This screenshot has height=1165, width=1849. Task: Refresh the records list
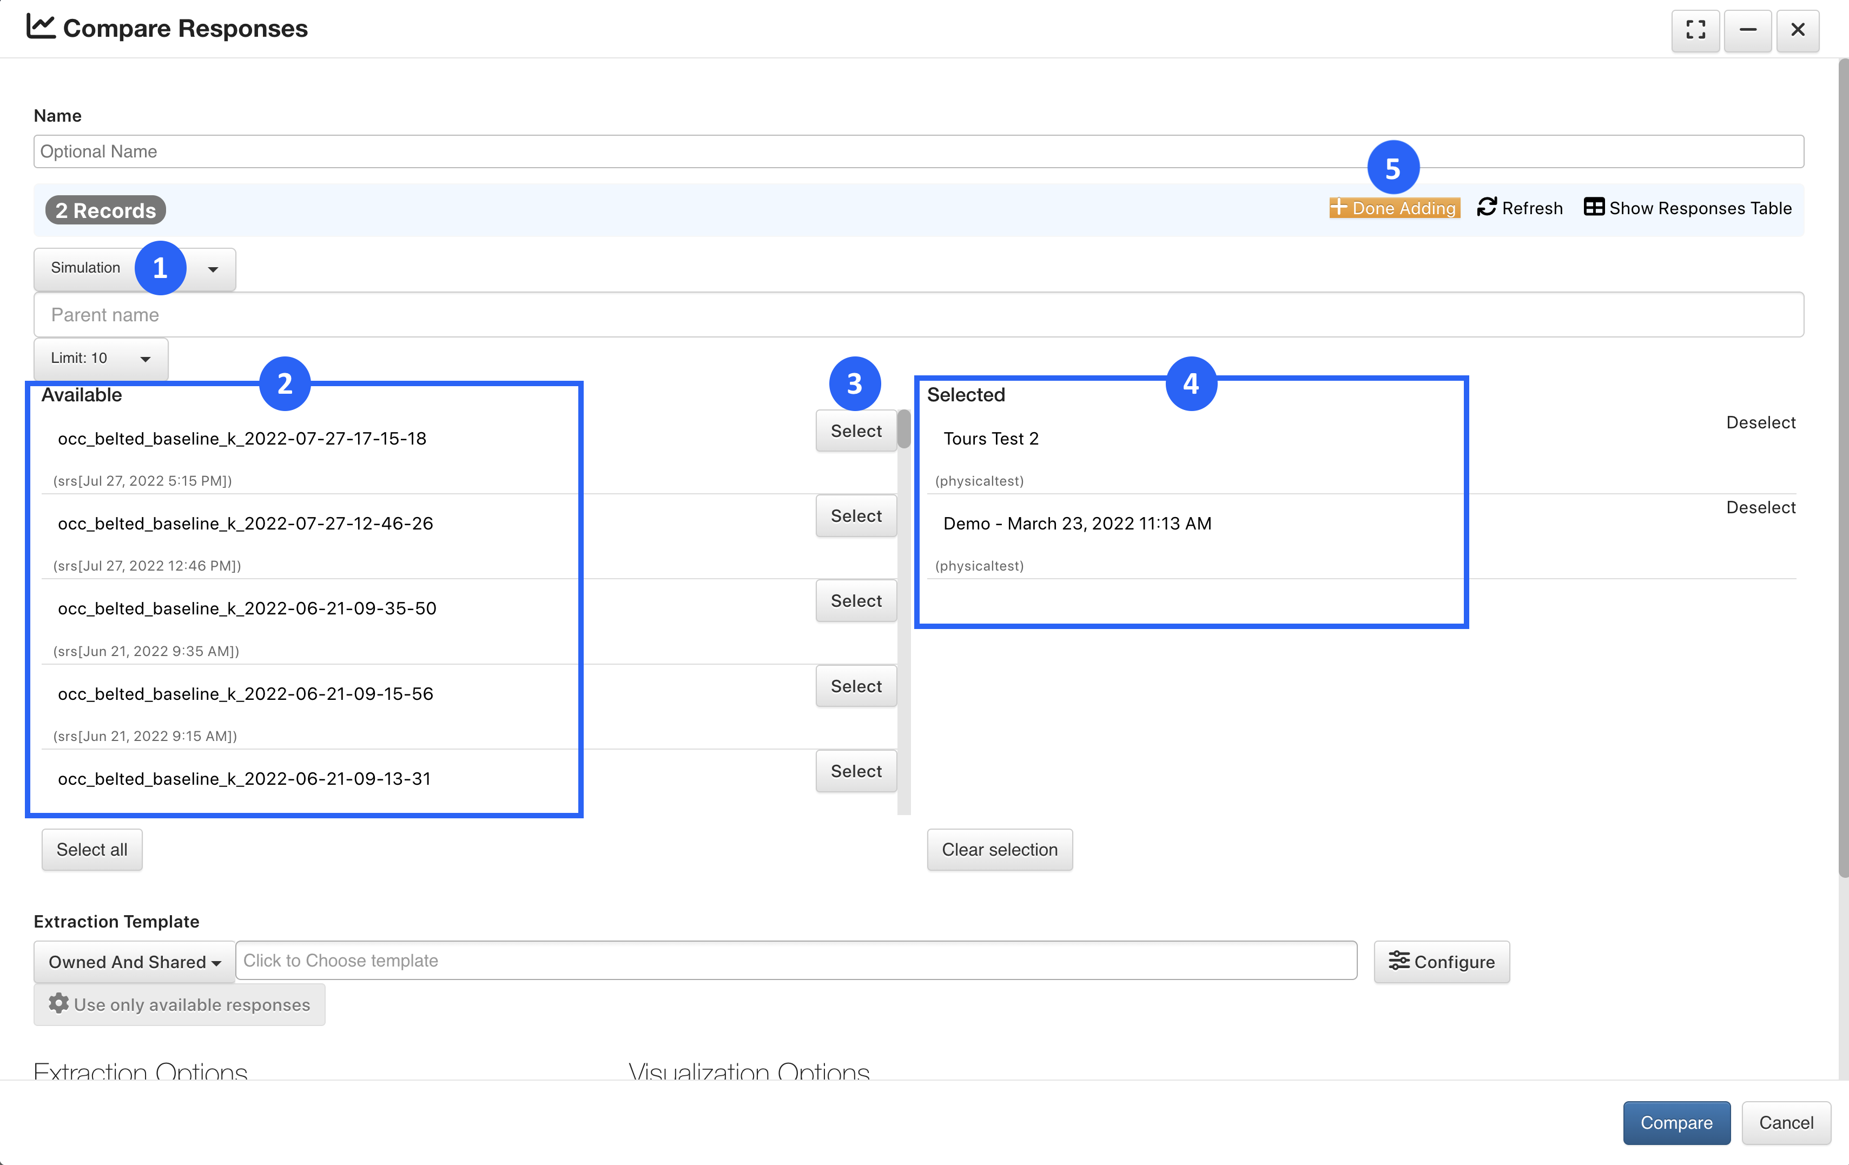[x=1520, y=208]
